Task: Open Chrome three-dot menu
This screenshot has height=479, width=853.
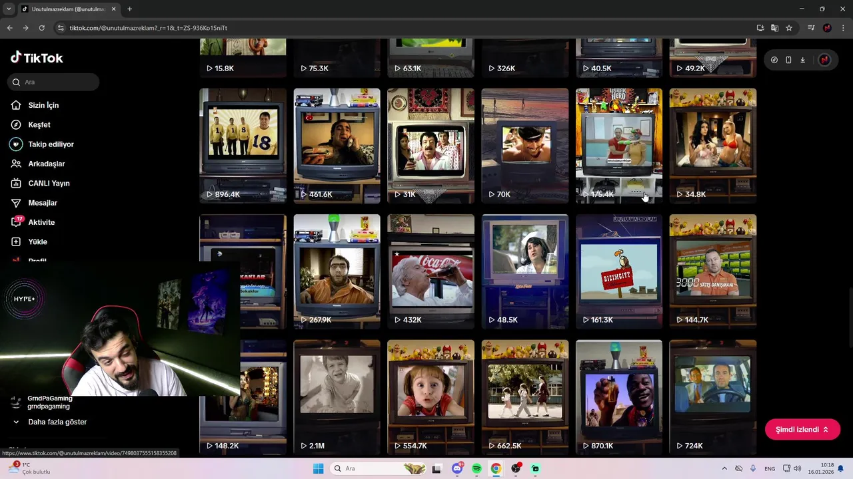Action: coord(842,28)
